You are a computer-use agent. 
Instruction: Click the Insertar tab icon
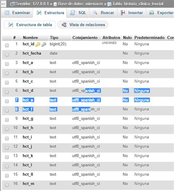(x=123, y=13)
